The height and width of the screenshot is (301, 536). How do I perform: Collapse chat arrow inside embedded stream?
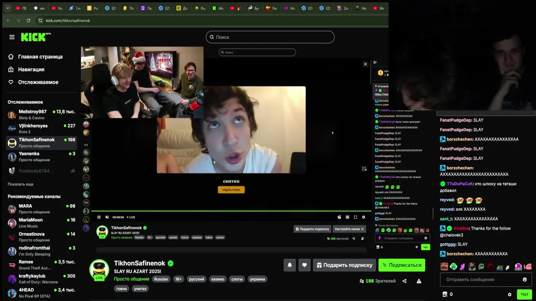[375, 63]
